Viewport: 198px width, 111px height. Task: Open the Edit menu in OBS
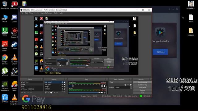tap(26, 13)
